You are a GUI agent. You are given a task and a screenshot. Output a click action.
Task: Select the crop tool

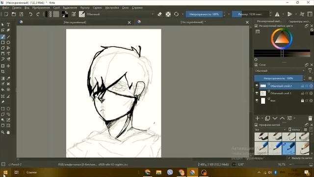coord(2,71)
